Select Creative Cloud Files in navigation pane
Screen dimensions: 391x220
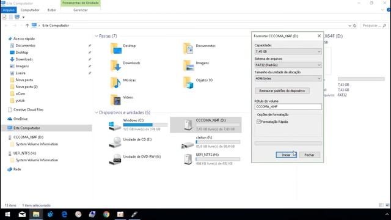[x=28, y=110]
